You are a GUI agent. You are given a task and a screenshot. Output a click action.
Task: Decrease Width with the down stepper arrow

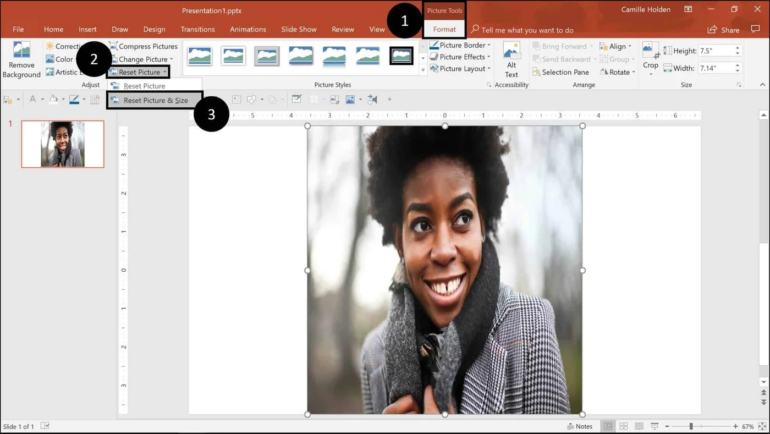(738, 71)
